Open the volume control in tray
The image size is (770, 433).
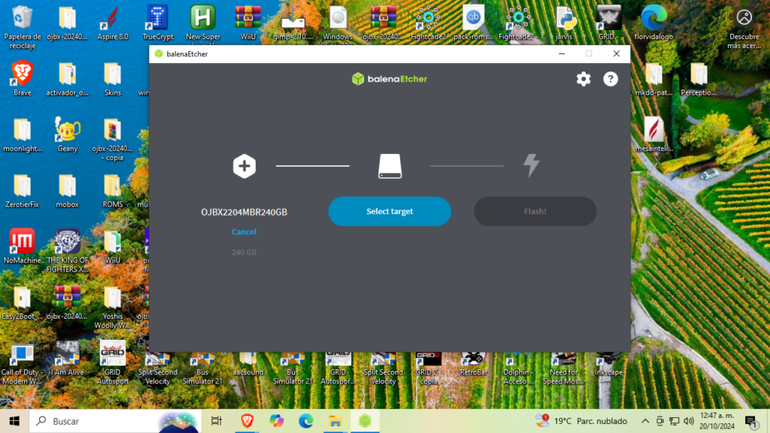[689, 421]
